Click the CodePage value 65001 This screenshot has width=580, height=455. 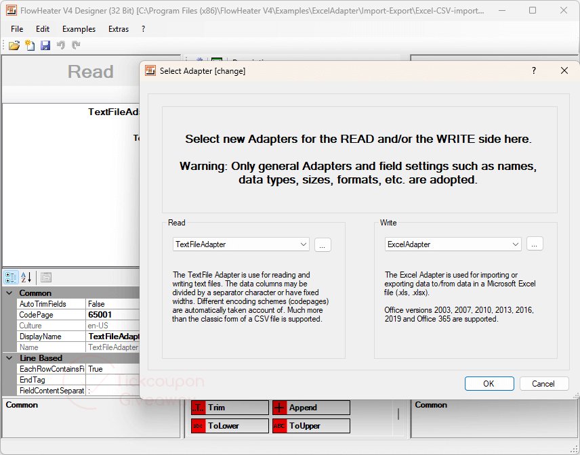[100, 315]
